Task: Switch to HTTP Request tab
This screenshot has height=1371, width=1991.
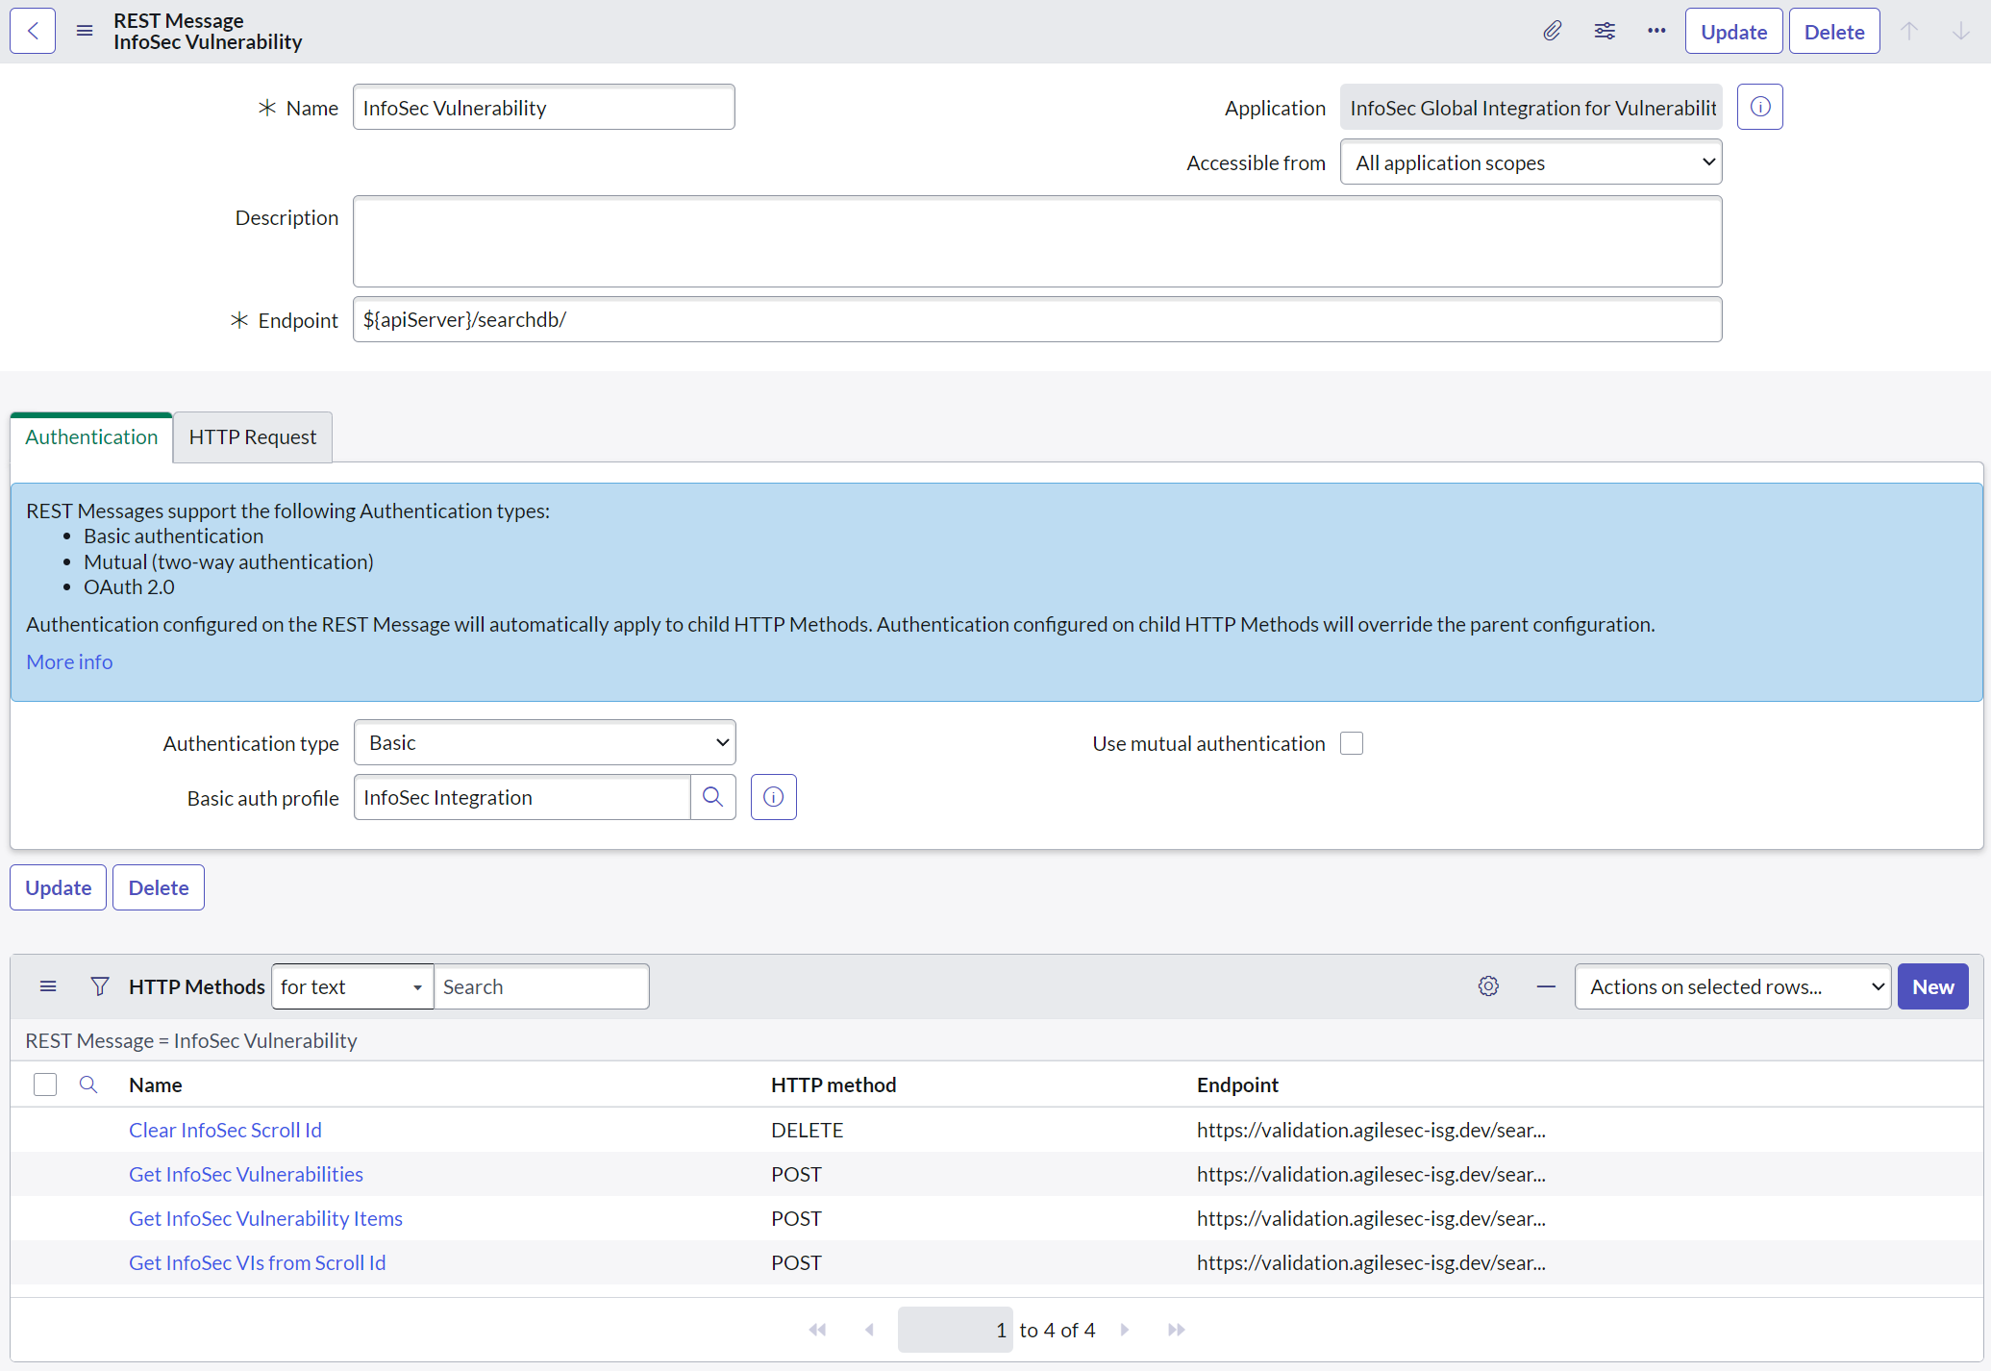Action: (253, 437)
